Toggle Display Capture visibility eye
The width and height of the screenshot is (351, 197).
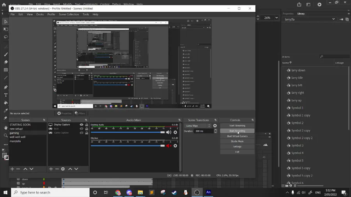[x=82, y=125]
